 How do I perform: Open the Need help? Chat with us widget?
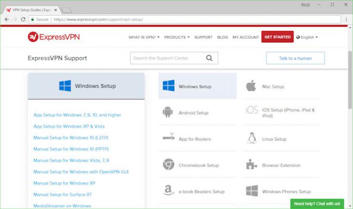pos(317,204)
